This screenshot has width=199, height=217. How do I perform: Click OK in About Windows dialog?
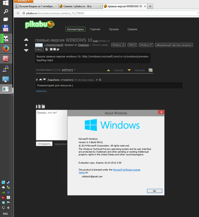click(155, 191)
